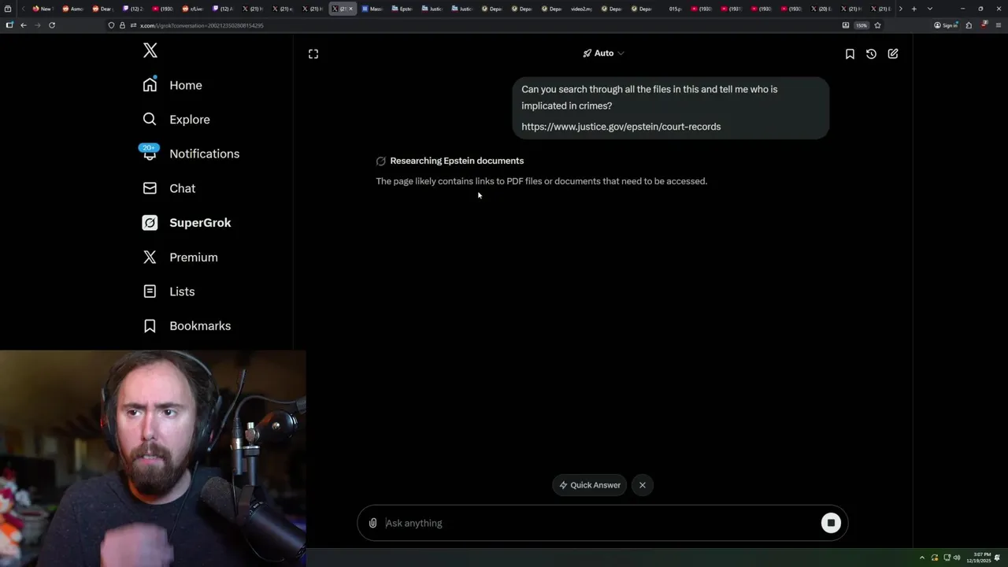The image size is (1008, 567).
Task: Stop Grok's response generation
Action: (831, 523)
